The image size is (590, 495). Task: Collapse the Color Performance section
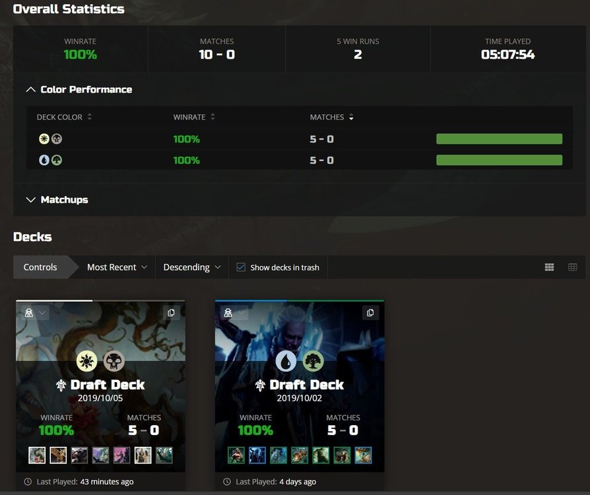tap(79, 90)
